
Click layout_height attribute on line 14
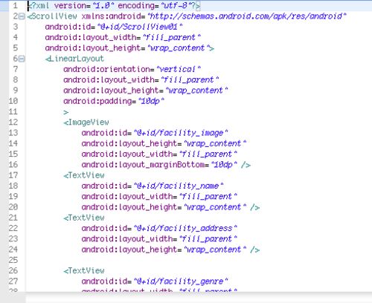click(164, 143)
